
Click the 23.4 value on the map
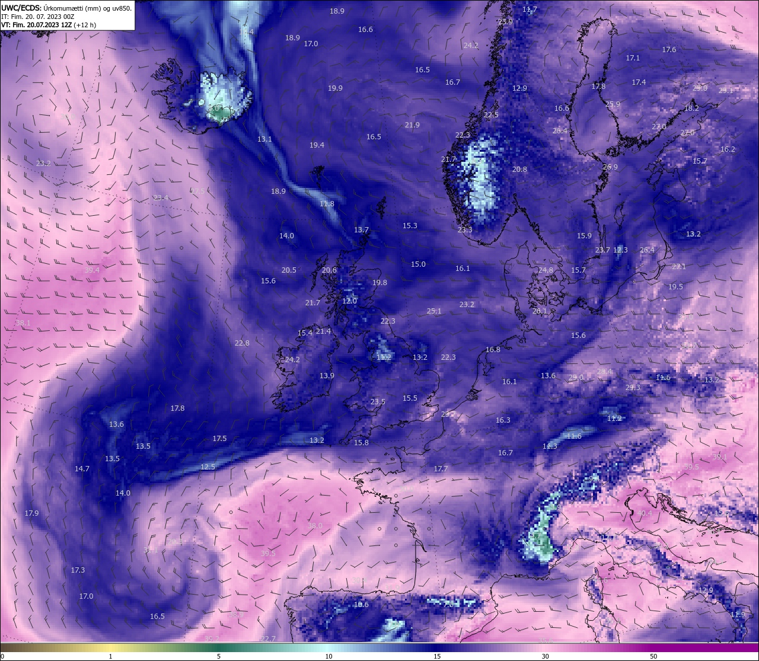161,198
